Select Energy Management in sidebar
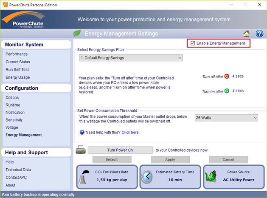The image size is (267, 198). point(23,135)
